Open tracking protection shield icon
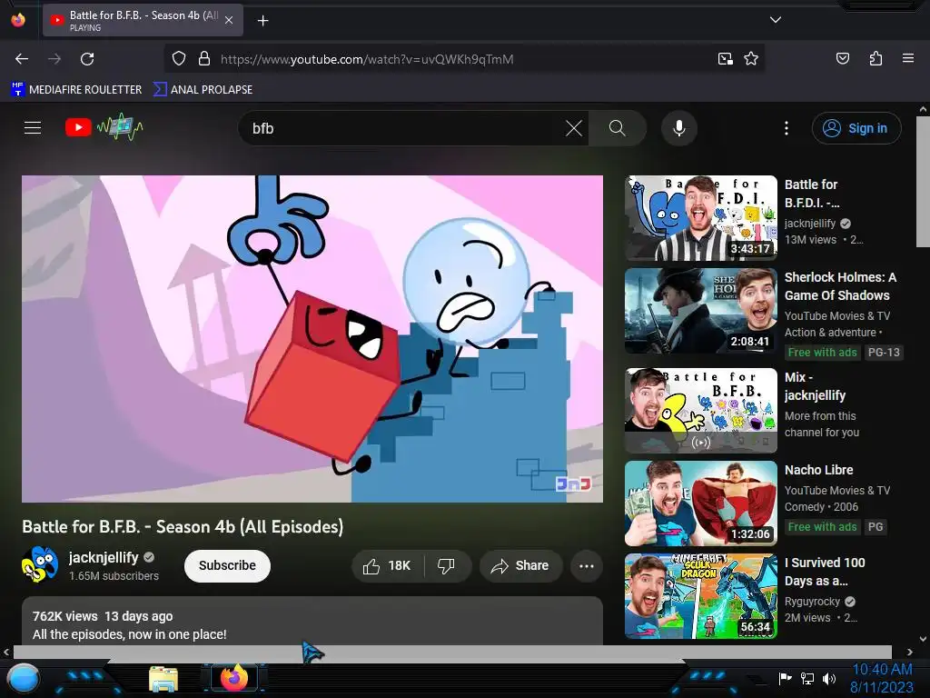This screenshot has height=698, width=930. click(x=179, y=59)
